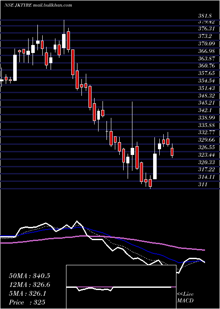Click the 342.1 price axis label

[x=205, y=110]
